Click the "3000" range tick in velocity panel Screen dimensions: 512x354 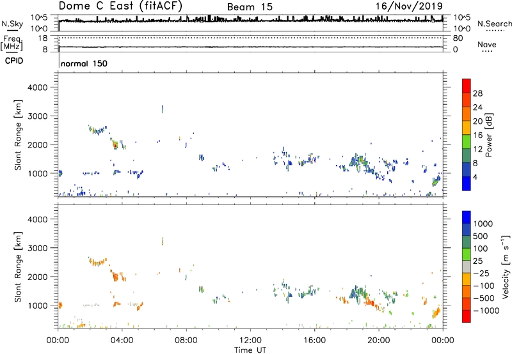[x=37, y=248]
